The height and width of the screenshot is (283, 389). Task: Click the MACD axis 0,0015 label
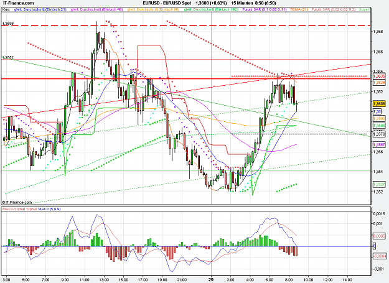(379, 213)
